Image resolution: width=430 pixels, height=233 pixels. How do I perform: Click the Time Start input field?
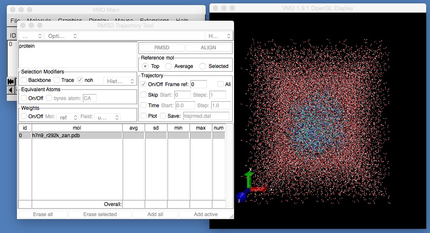coord(185,106)
